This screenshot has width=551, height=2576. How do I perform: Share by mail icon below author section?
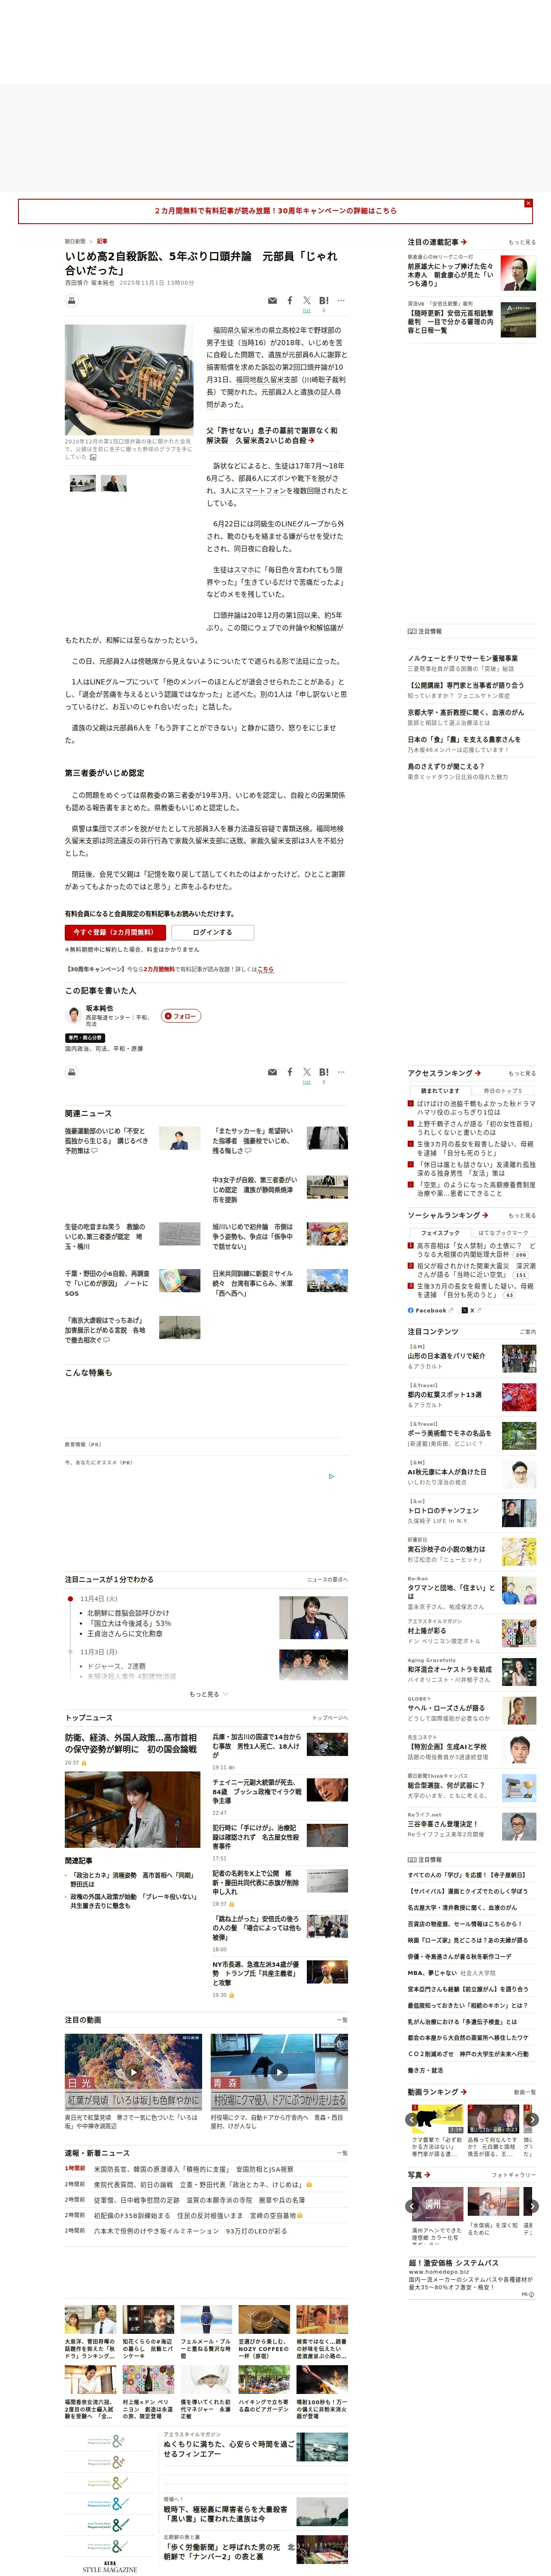tap(272, 1072)
